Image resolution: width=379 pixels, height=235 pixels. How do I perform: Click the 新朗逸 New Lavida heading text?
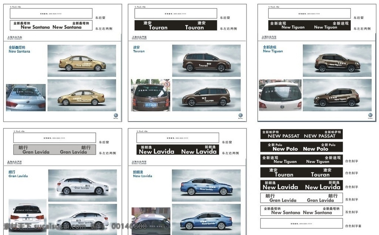coord(142,174)
